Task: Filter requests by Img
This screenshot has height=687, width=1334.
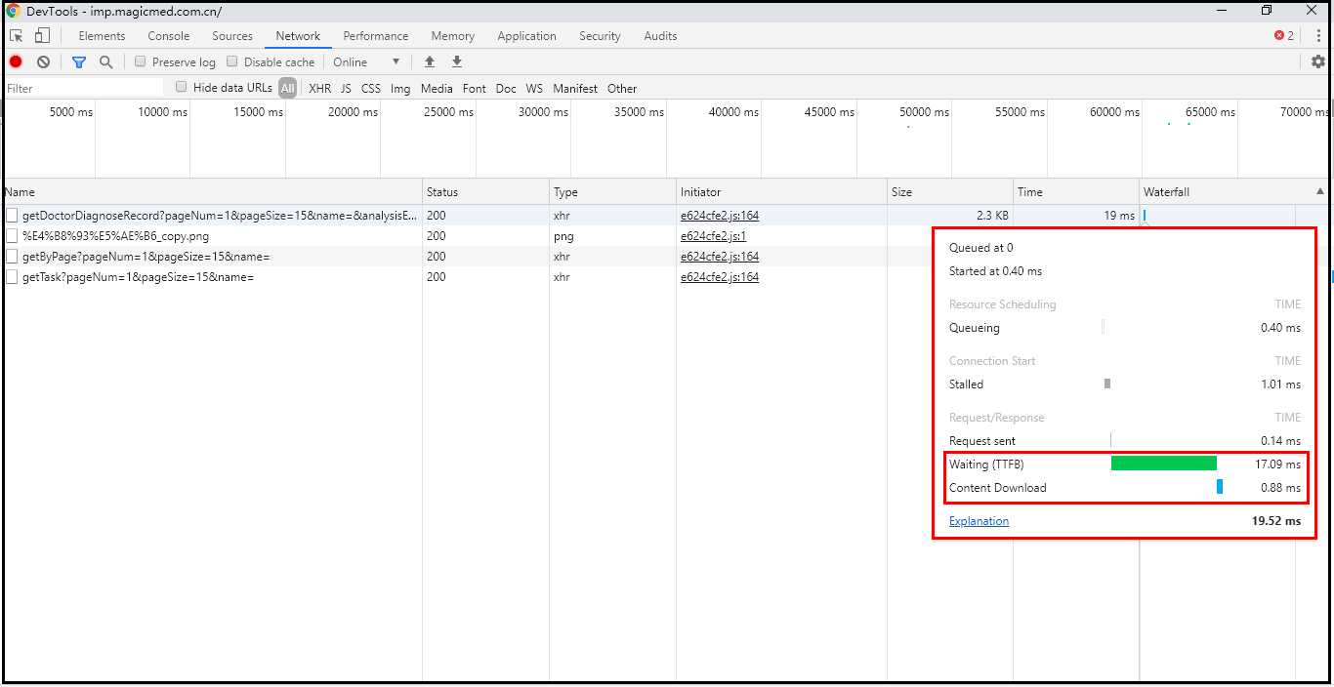Action: tap(400, 88)
